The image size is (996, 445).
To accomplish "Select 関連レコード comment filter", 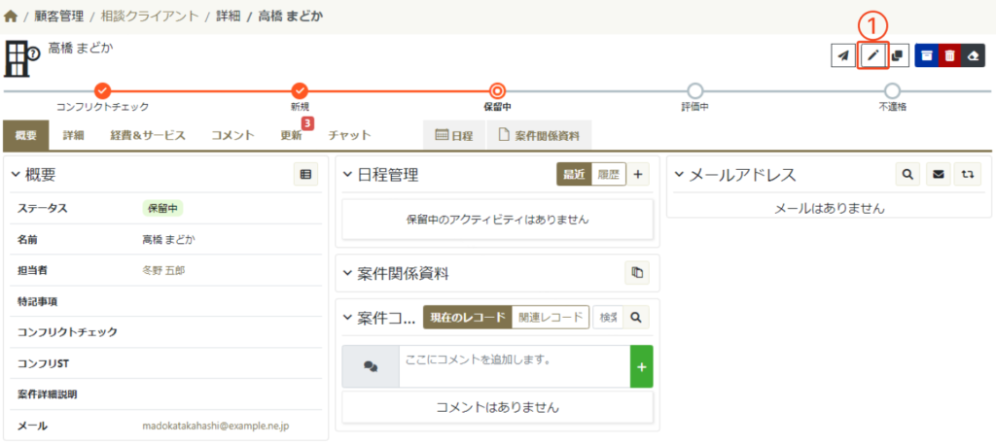I will click(x=551, y=317).
